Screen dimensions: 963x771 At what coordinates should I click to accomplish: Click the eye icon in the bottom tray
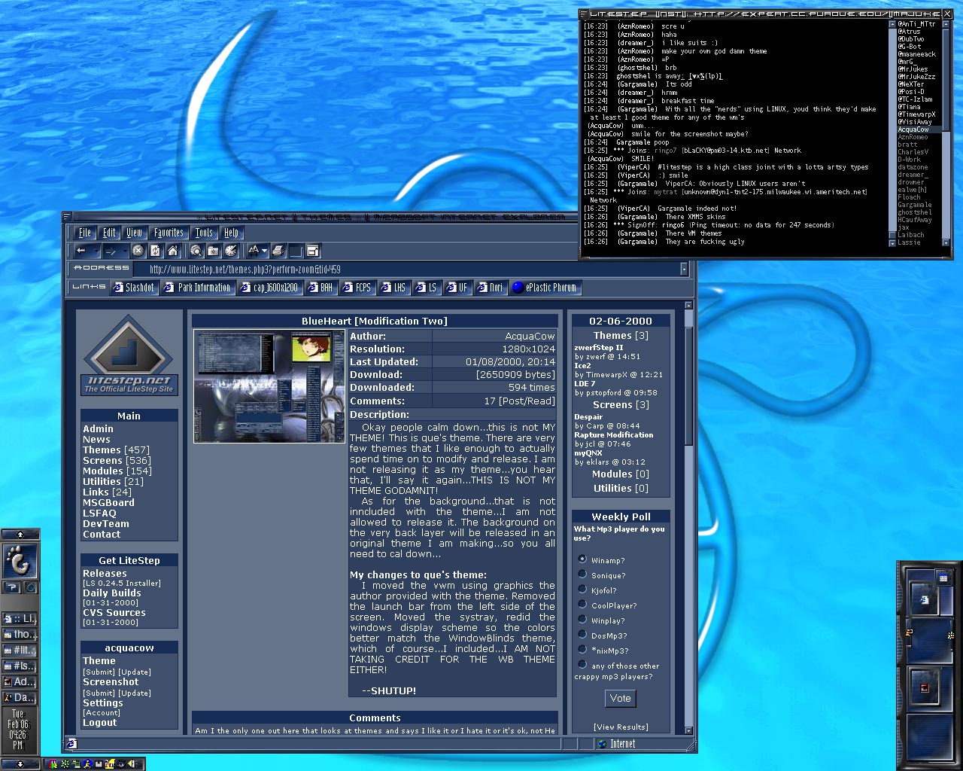coord(121,763)
